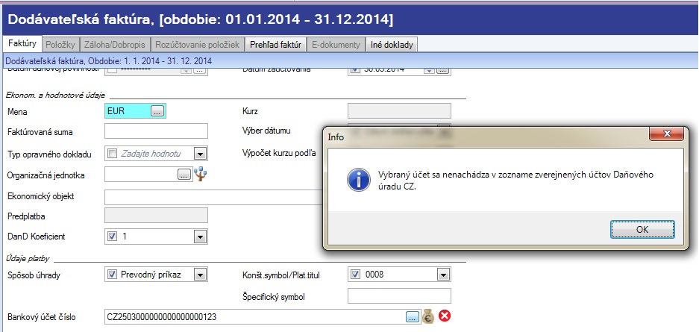Image resolution: width=699 pixels, height=332 pixels.
Task: Click the Údaje platby section heading
Action: (x=28, y=258)
